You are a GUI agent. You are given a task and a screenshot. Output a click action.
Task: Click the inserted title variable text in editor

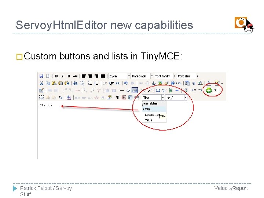pyautogui.click(x=46, y=105)
